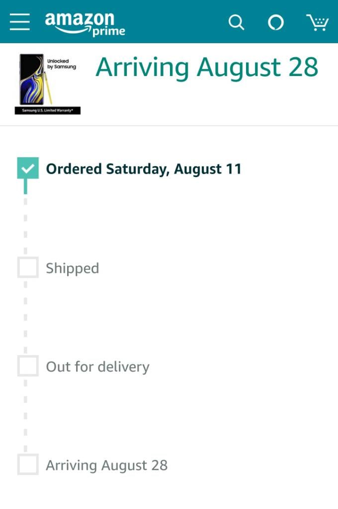Image resolution: width=338 pixels, height=509 pixels.
Task: Click the Arriving August 28 header
Action: point(207,67)
